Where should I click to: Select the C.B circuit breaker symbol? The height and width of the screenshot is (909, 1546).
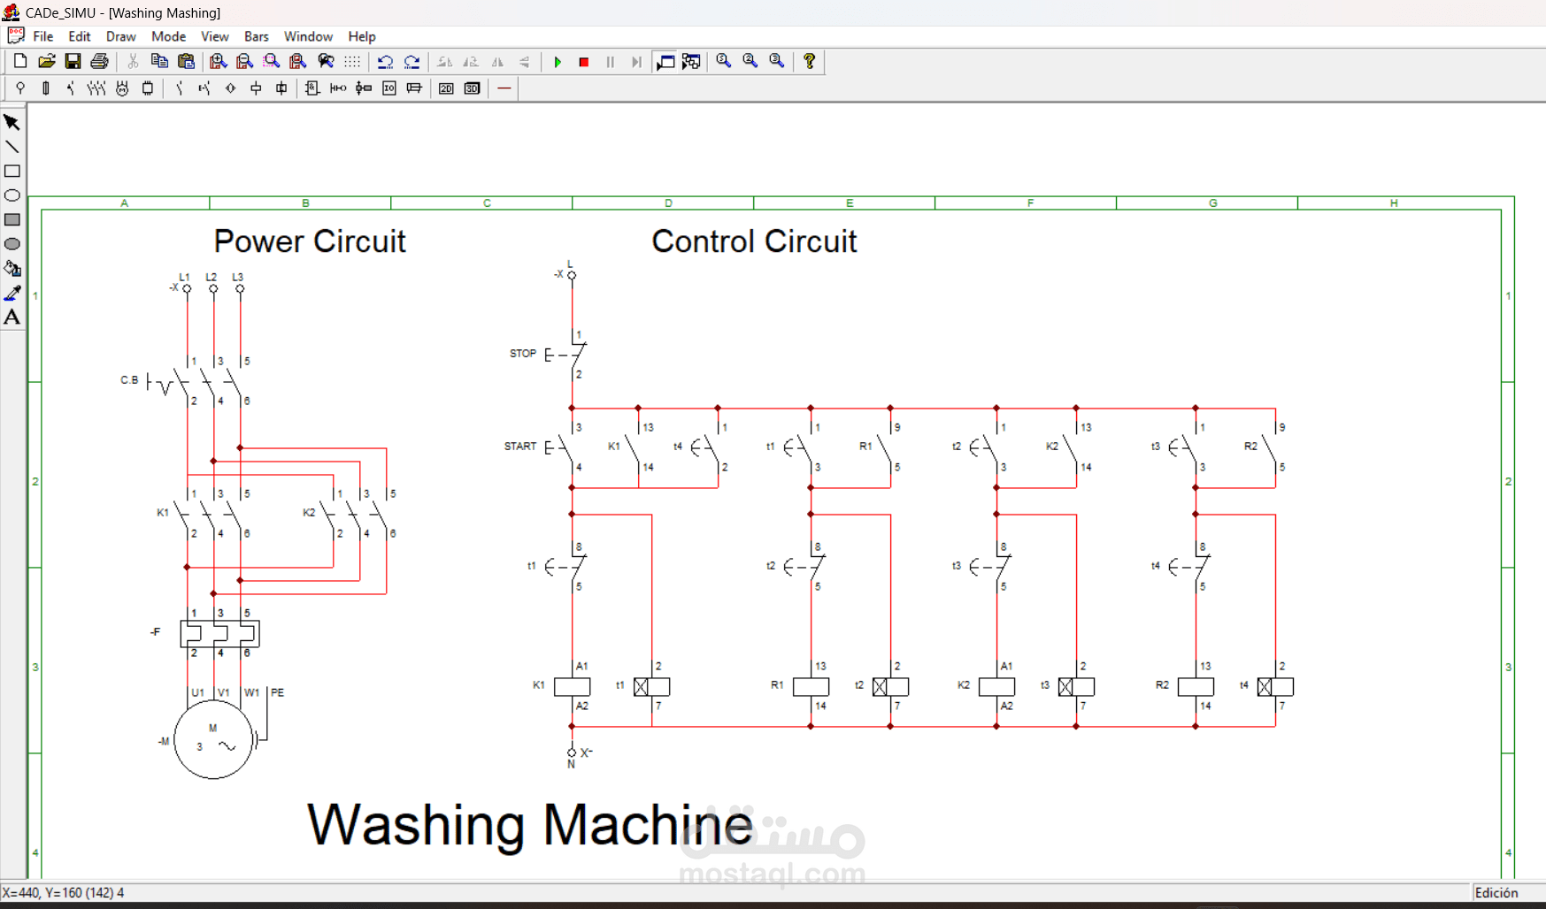pyautogui.click(x=193, y=381)
